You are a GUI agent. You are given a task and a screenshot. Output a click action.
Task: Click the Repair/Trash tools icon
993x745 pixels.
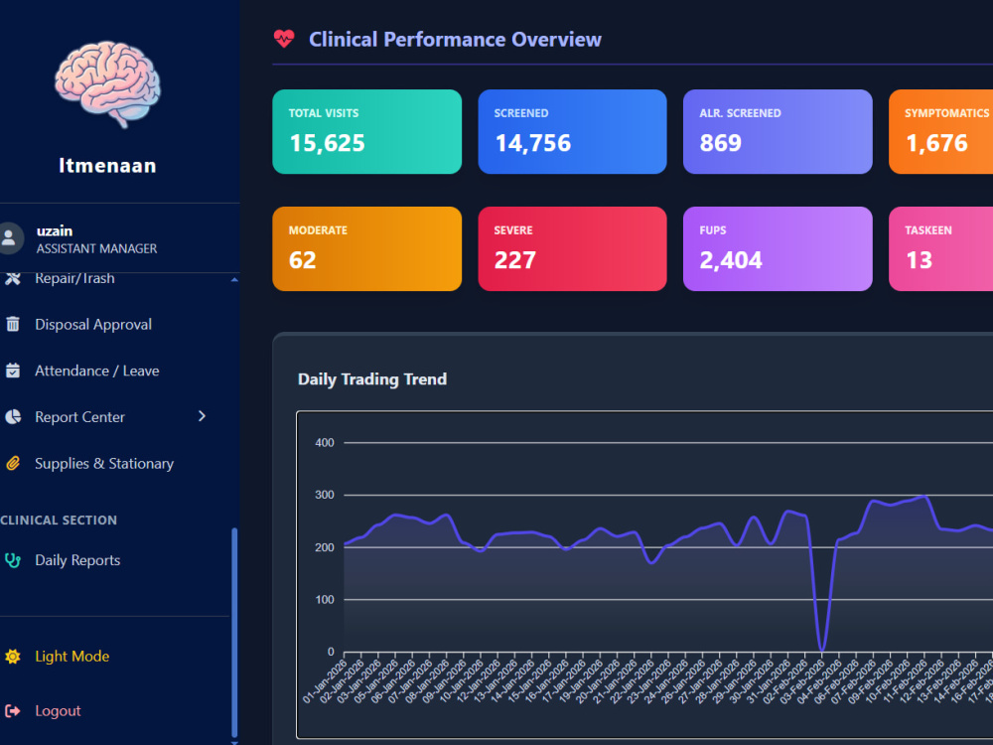tap(13, 278)
